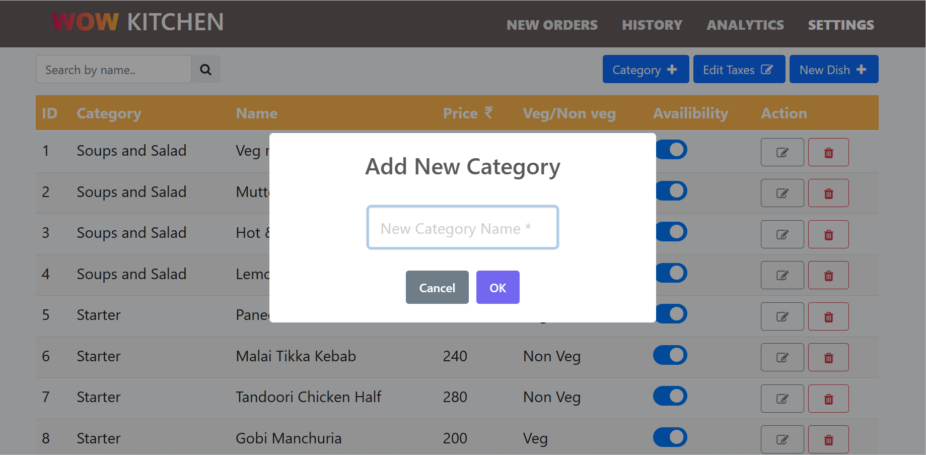
Task: Open the Edit Taxes panel
Action: (739, 69)
